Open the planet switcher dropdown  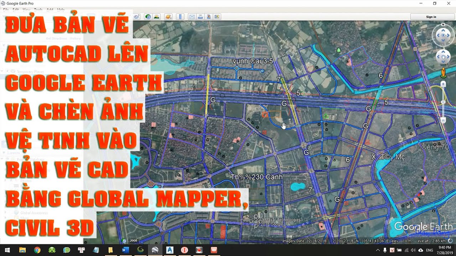pyautogui.click(x=169, y=17)
